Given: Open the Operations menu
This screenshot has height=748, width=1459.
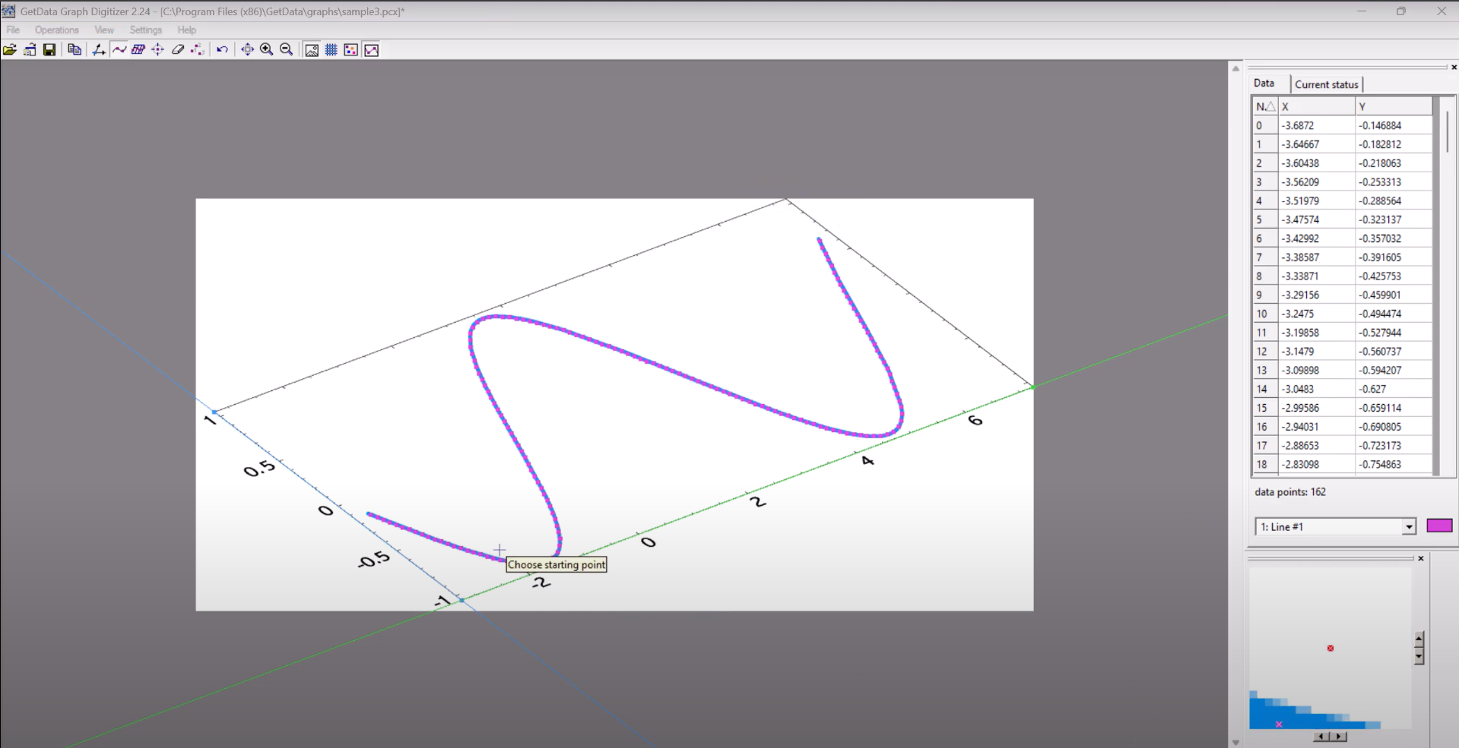Looking at the screenshot, I should pos(56,30).
